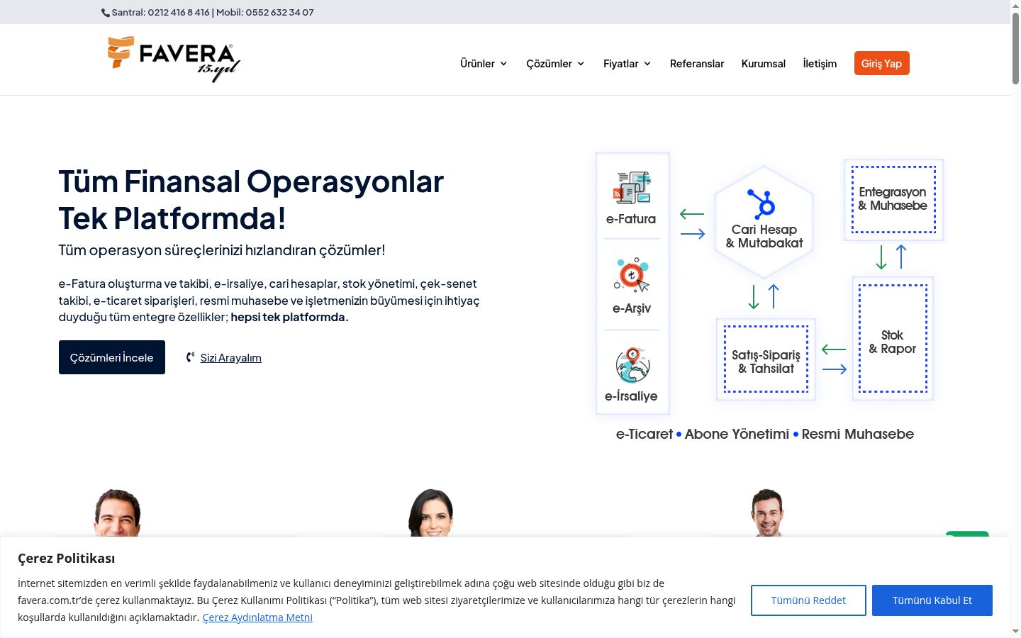The height and width of the screenshot is (638, 1021).
Task: Click the Satış-Sipariş & Tahsilat box
Action: point(766,359)
